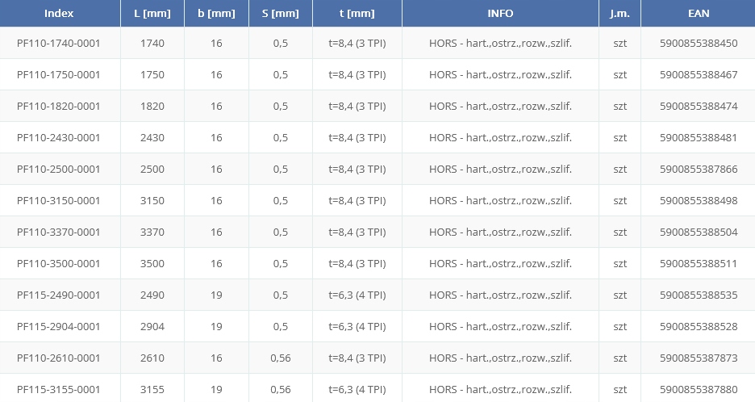Click the INFO column header
Image resolution: width=755 pixels, height=402 pixels.
[x=500, y=14]
